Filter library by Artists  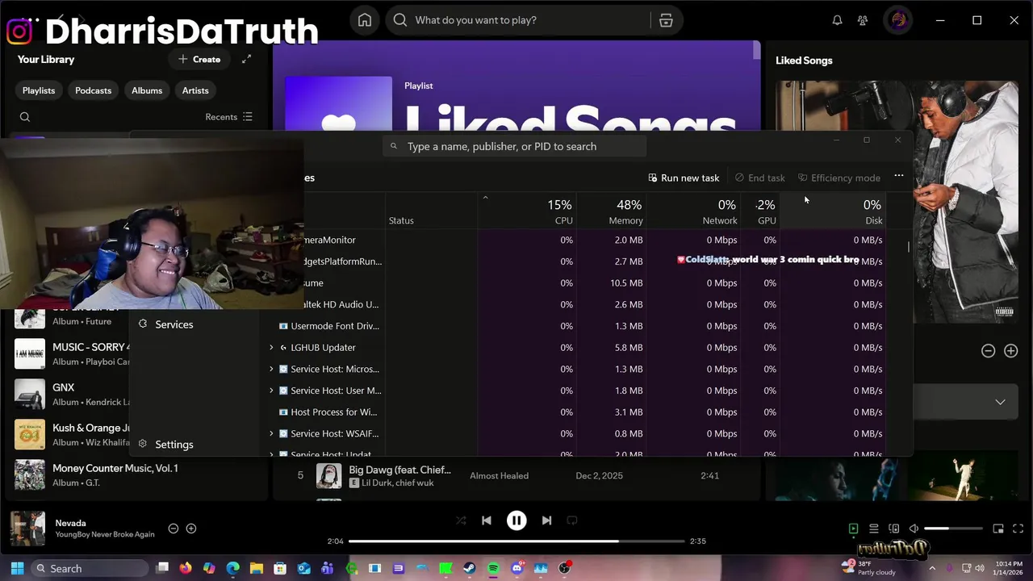pos(195,90)
